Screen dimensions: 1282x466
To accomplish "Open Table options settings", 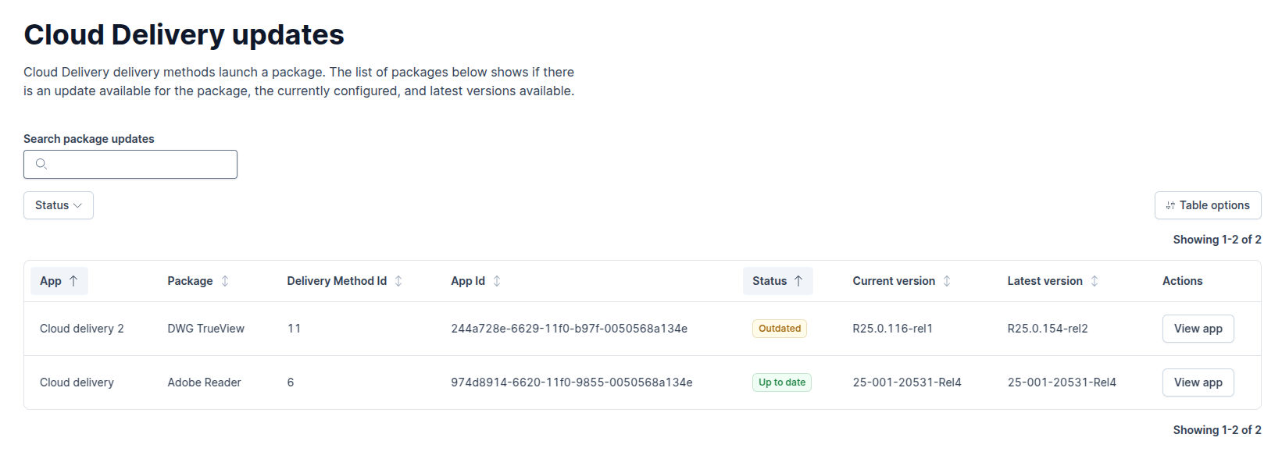I will point(1207,205).
